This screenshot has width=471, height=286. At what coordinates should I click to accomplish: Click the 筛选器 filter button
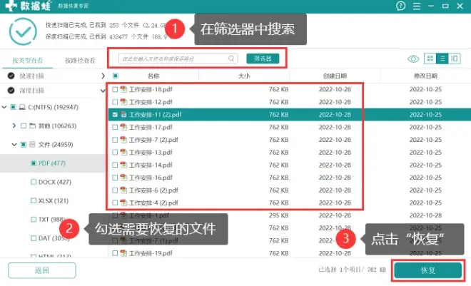coord(263,58)
